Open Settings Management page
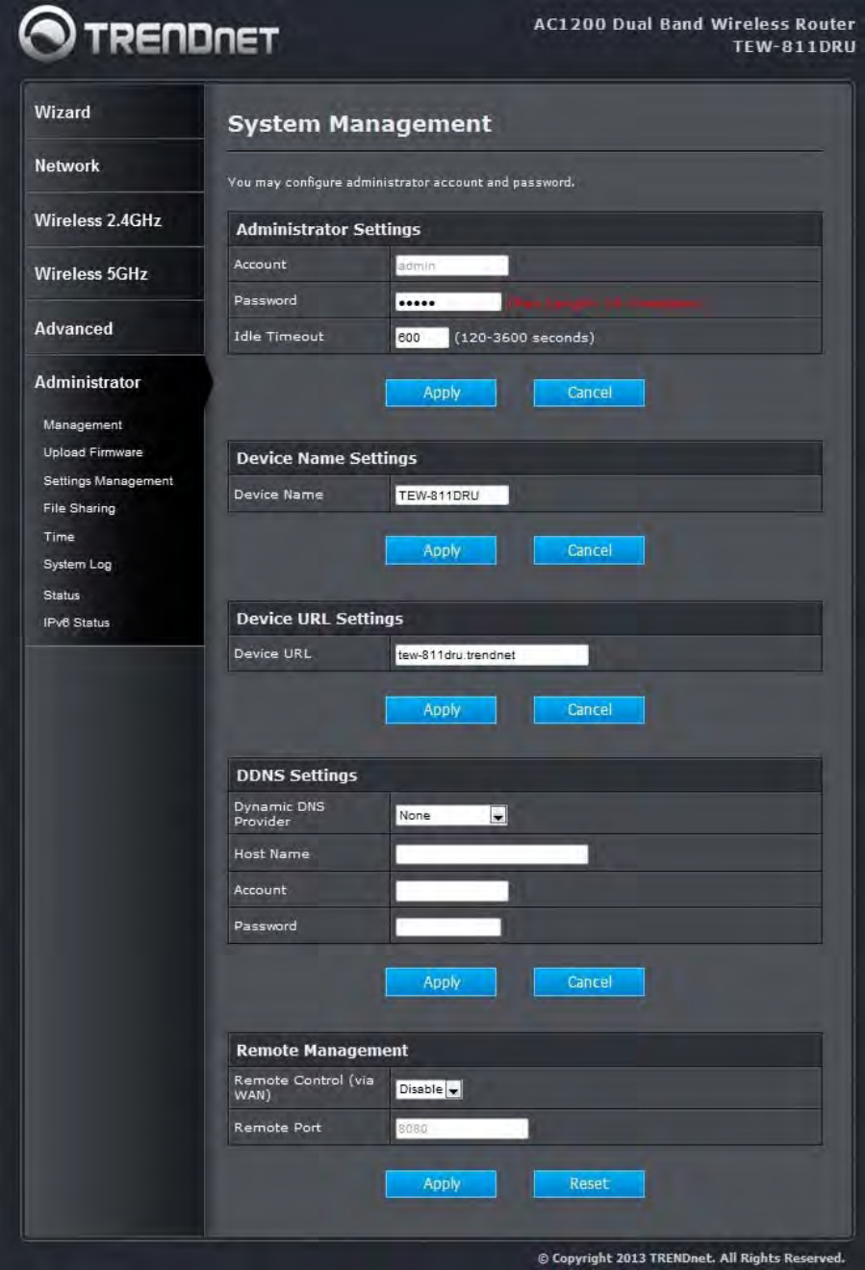This screenshot has height=1270, width=865. coord(109,481)
